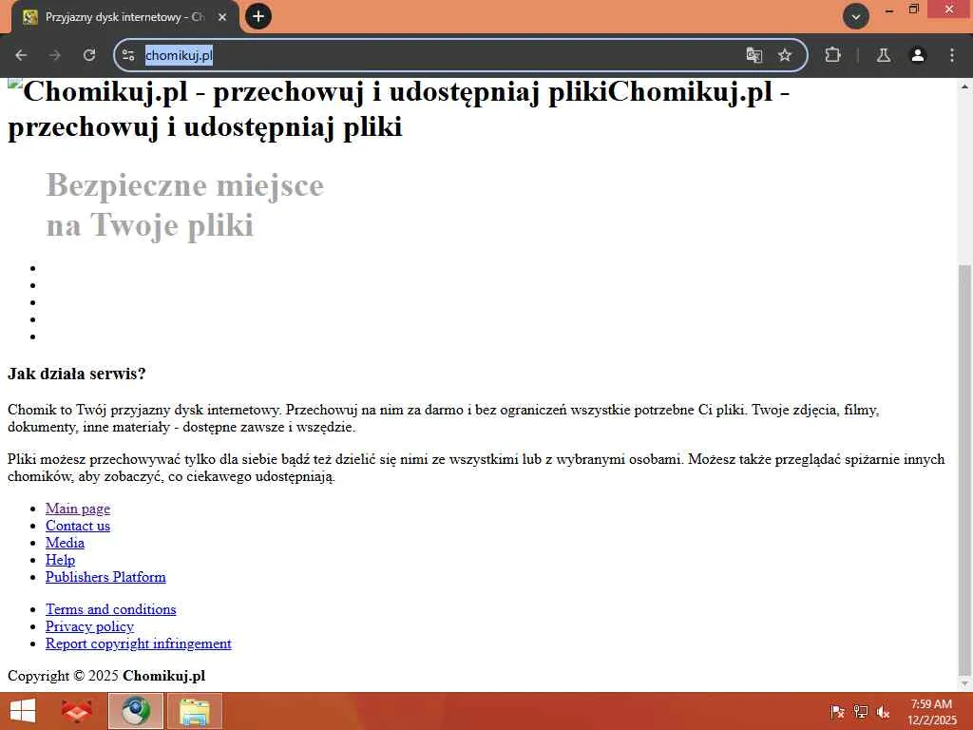973x730 pixels.
Task: Click the broken Chomikuj.pl logo image
Action: [x=15, y=85]
